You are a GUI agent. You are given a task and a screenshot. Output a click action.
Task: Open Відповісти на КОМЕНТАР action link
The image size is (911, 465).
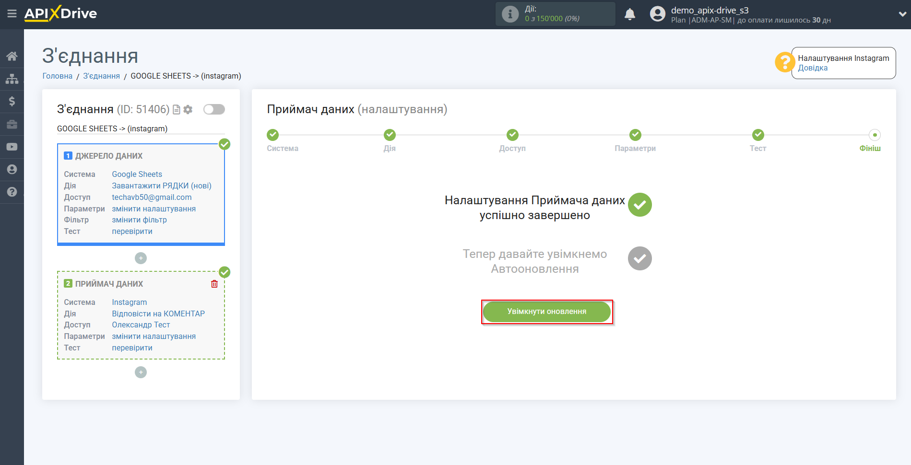click(x=158, y=314)
